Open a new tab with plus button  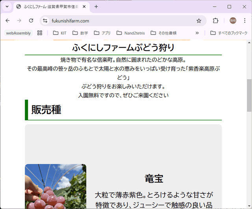(x=96, y=7)
